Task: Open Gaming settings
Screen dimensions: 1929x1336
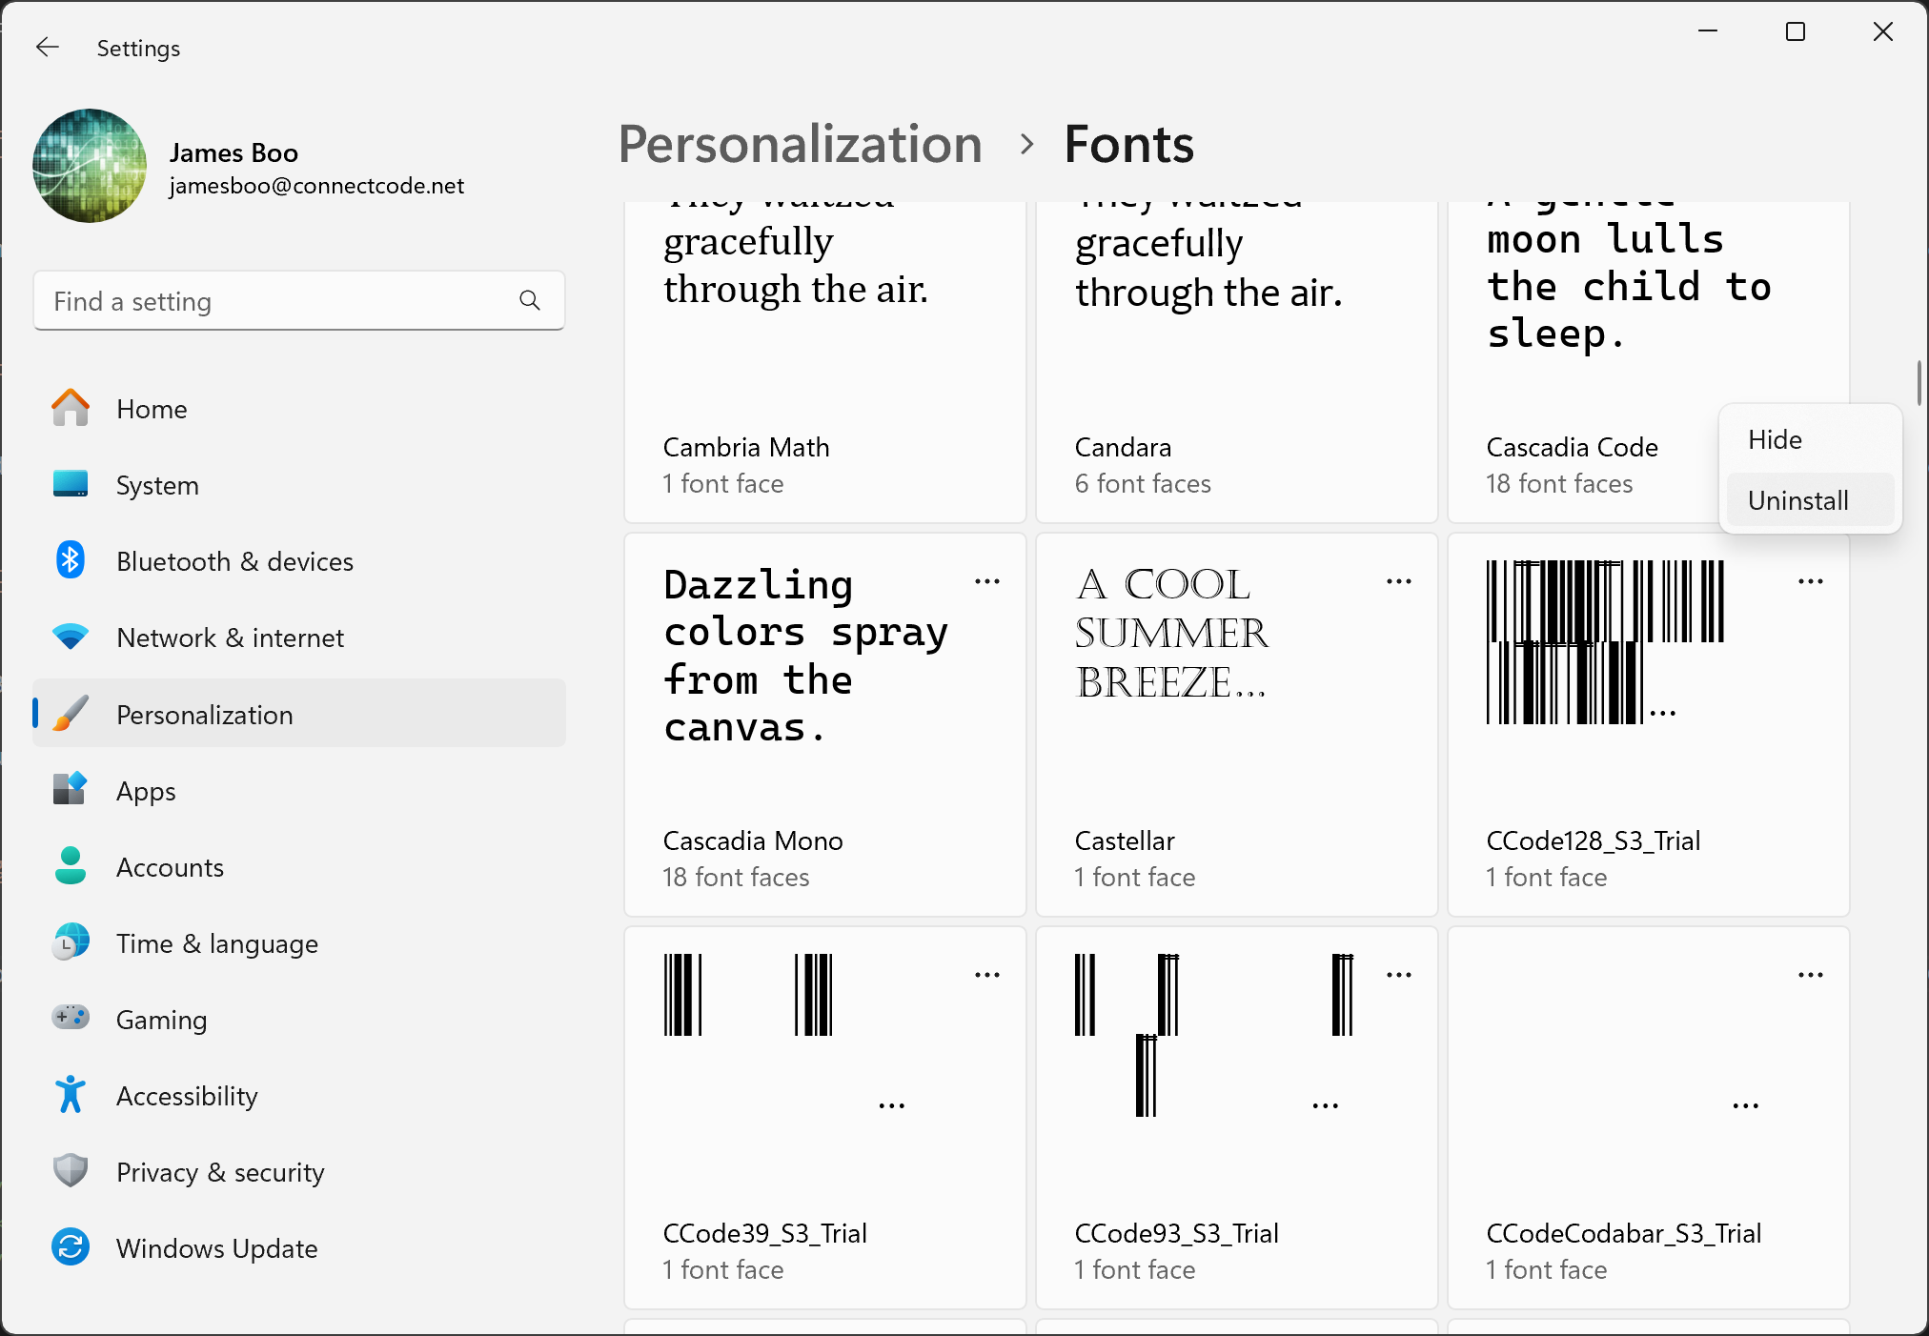Action: [x=299, y=1019]
